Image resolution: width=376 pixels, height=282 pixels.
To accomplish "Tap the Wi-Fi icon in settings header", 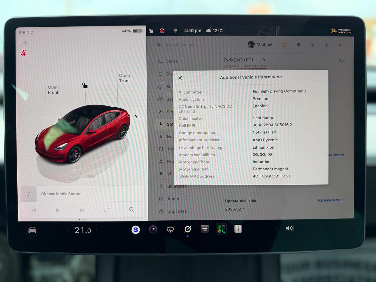I will pyautogui.click(x=340, y=45).
